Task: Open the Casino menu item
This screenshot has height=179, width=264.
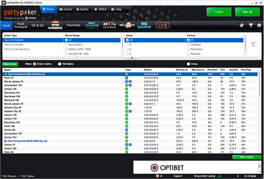Action: [65, 9]
